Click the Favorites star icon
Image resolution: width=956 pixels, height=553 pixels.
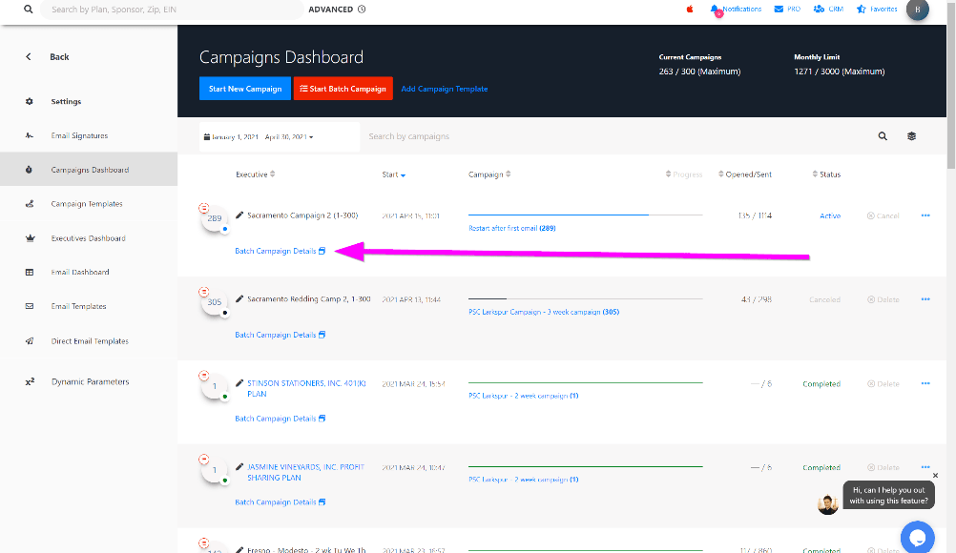click(x=862, y=9)
